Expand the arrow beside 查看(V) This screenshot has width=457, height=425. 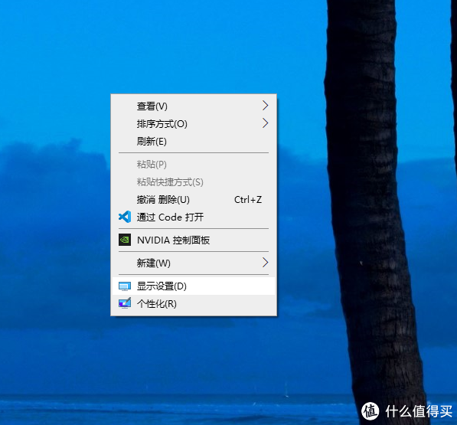[265, 106]
